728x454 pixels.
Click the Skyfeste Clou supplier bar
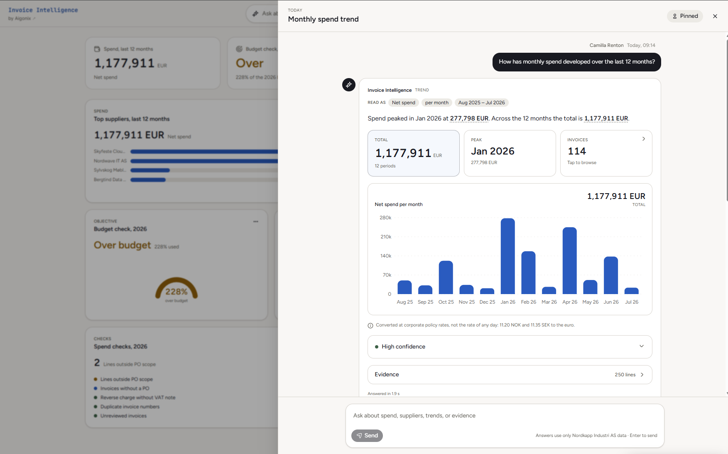tap(204, 152)
